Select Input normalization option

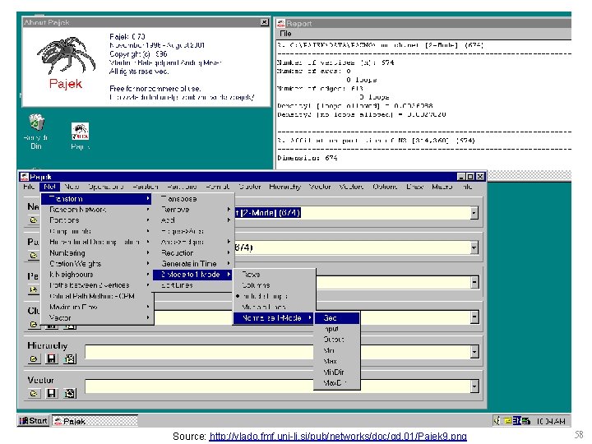pyautogui.click(x=337, y=329)
